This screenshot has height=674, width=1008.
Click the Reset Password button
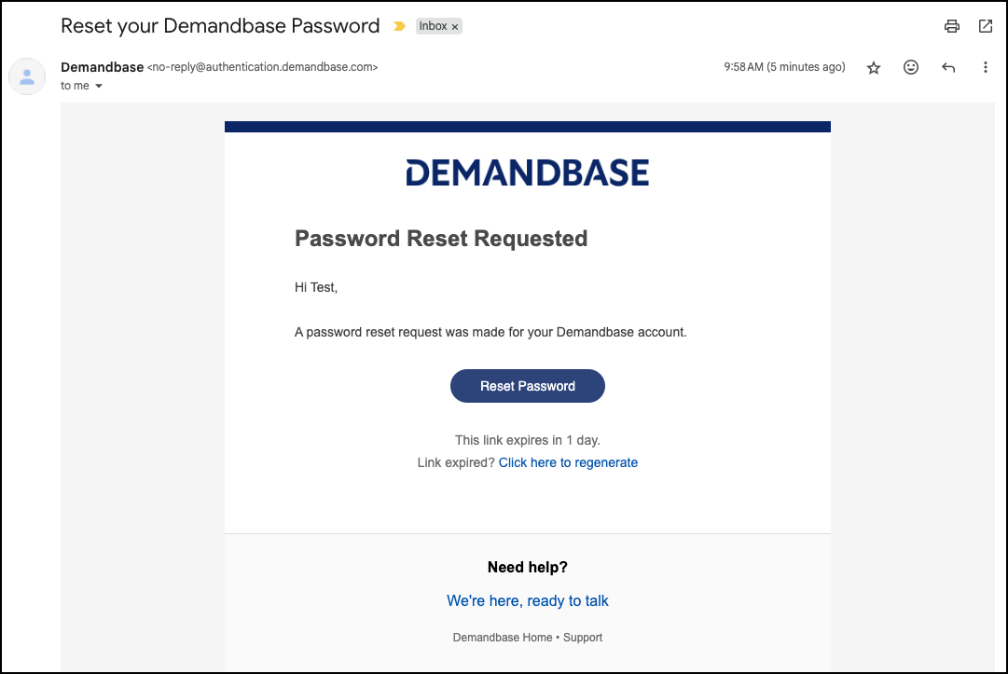coord(527,386)
